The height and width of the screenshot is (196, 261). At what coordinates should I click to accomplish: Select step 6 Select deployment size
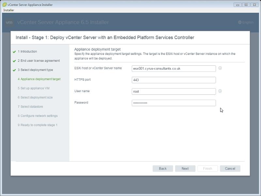tap(35, 97)
